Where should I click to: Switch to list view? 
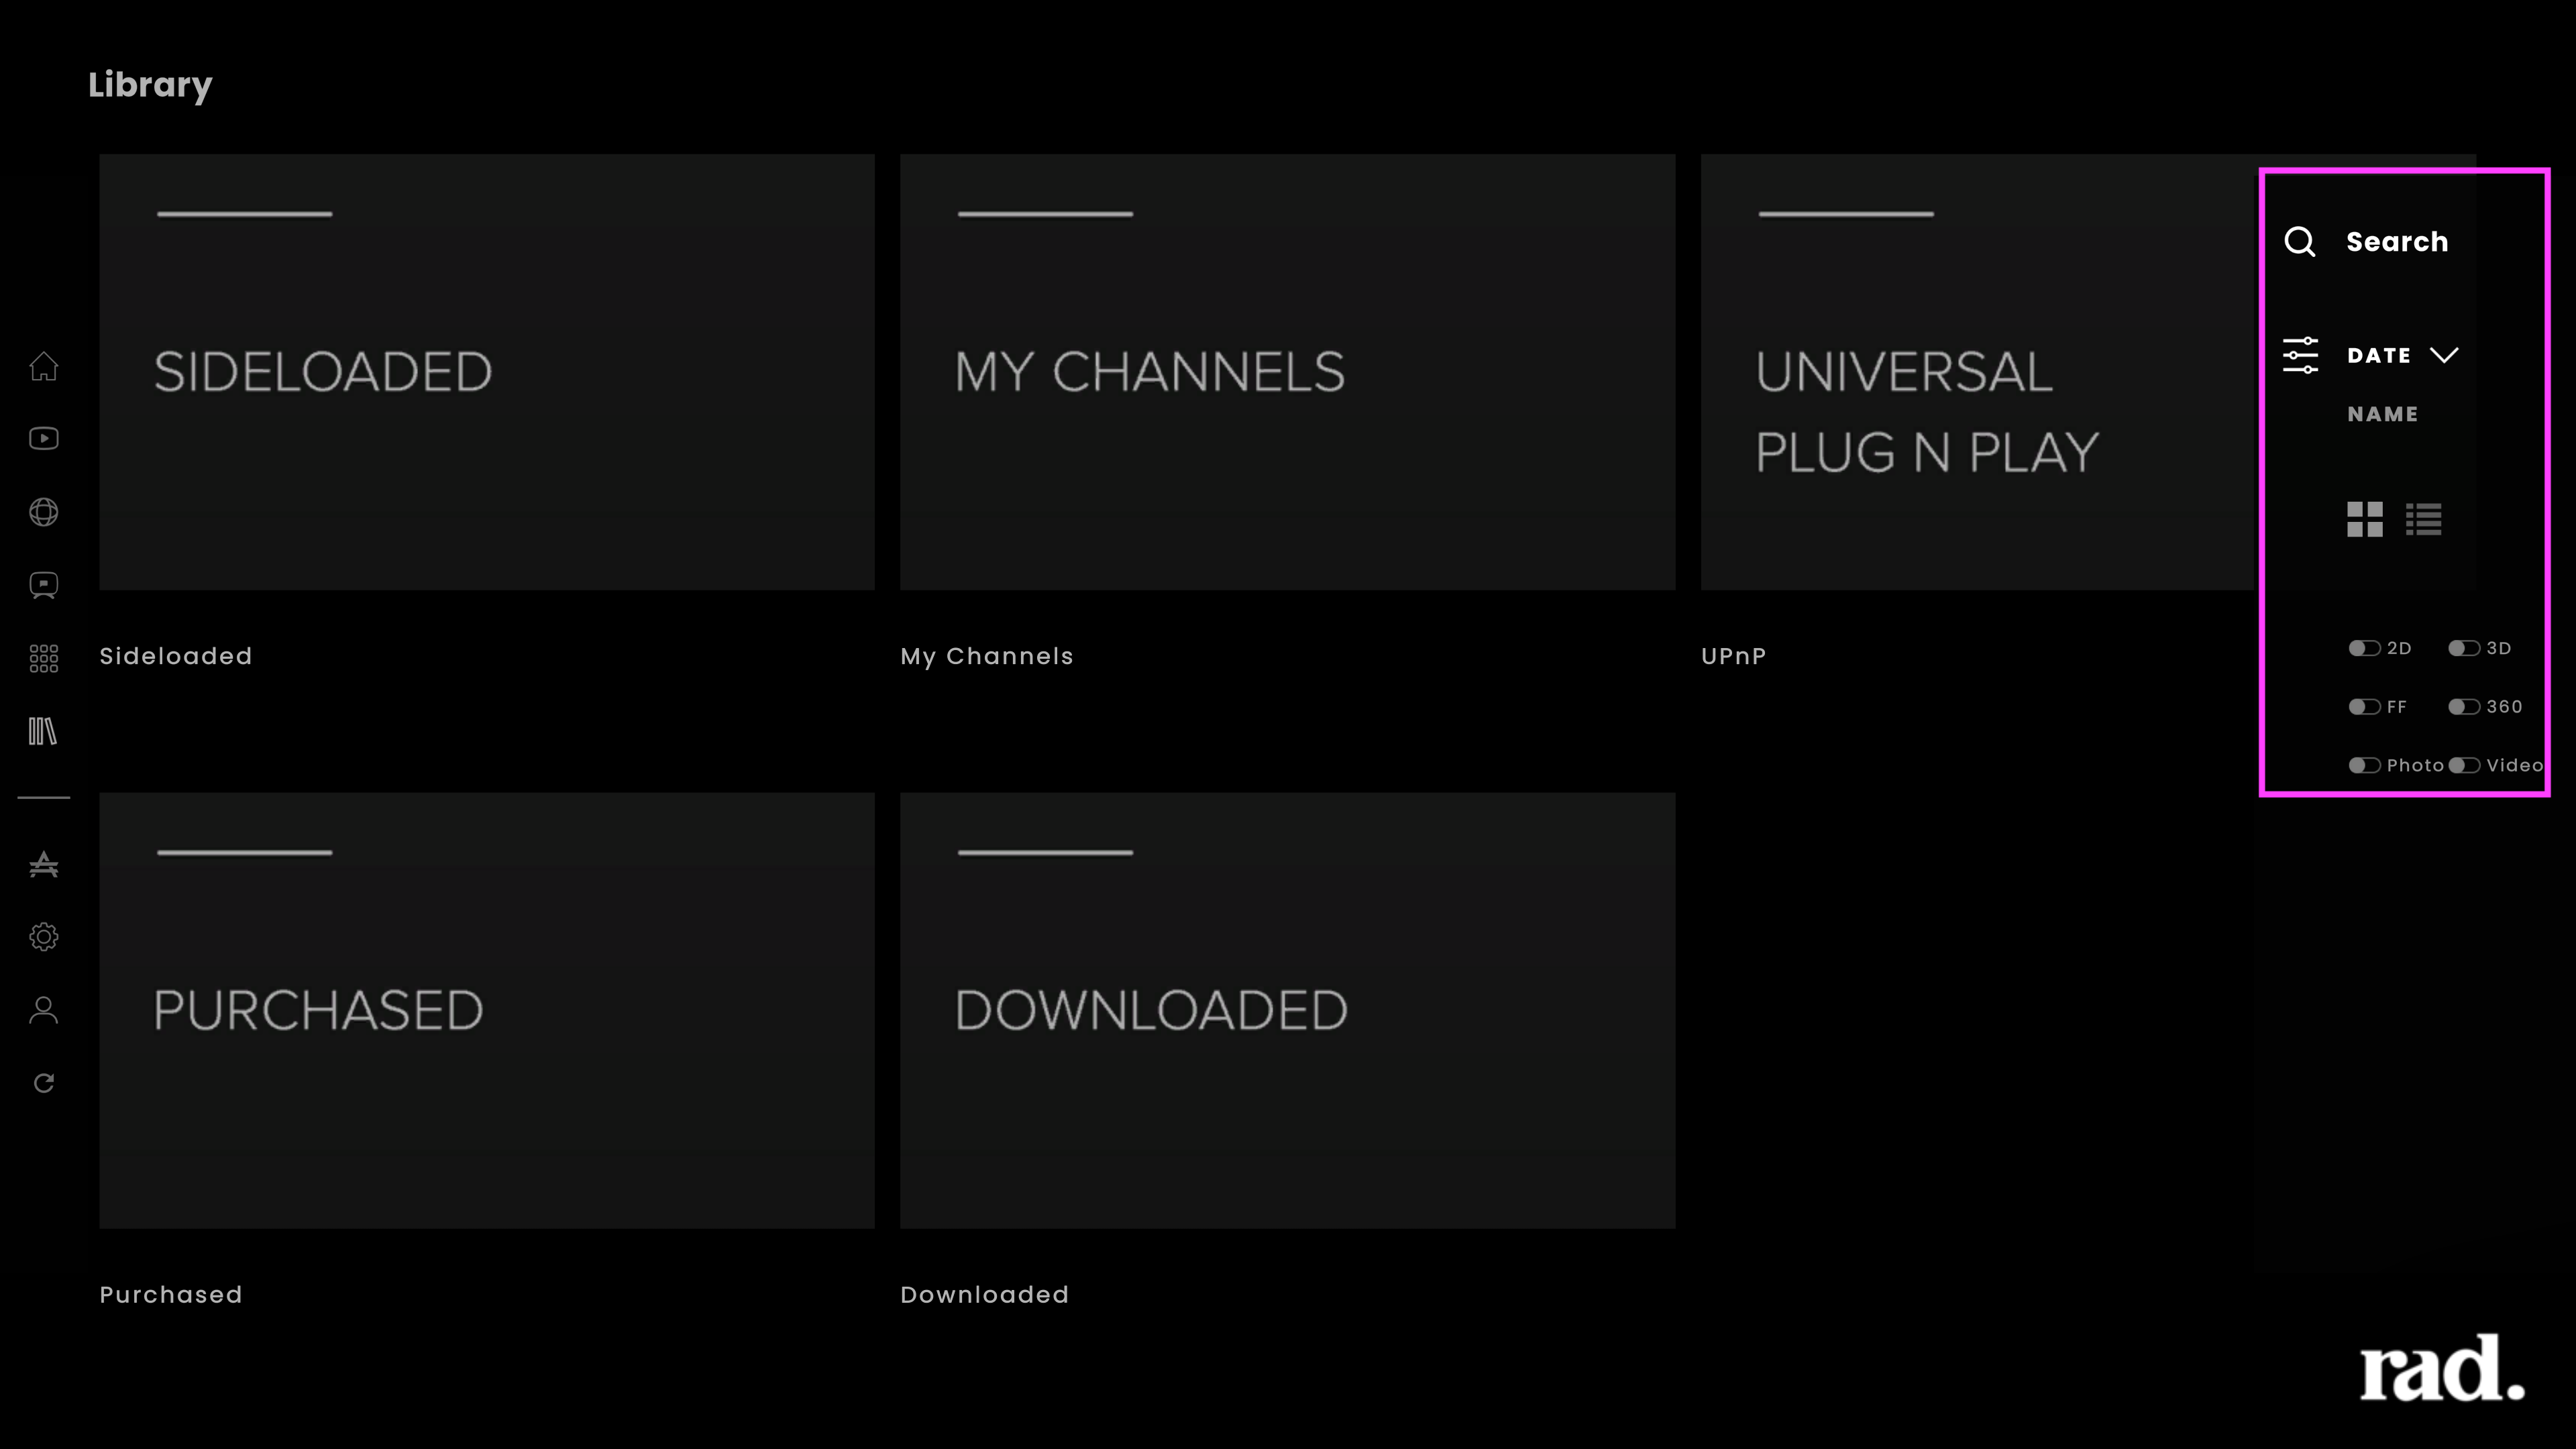pos(2423,519)
